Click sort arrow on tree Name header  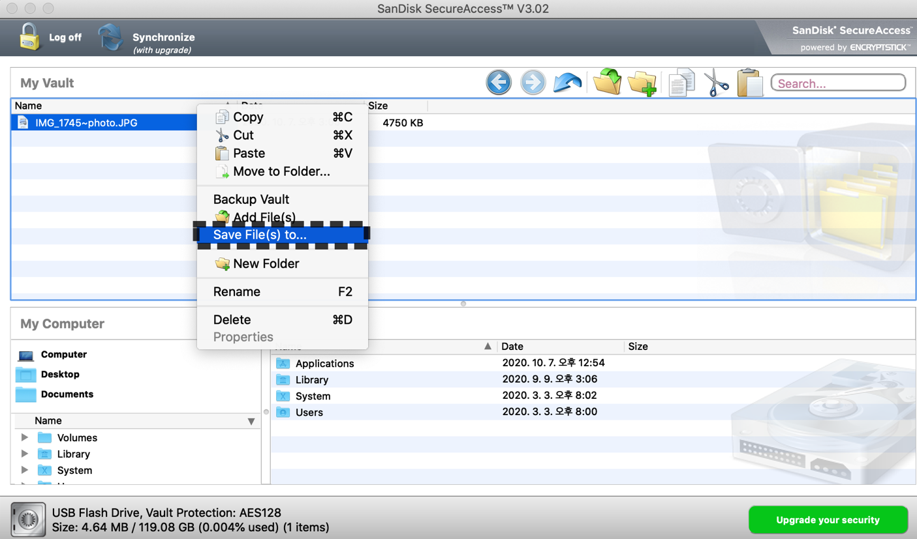[251, 422]
